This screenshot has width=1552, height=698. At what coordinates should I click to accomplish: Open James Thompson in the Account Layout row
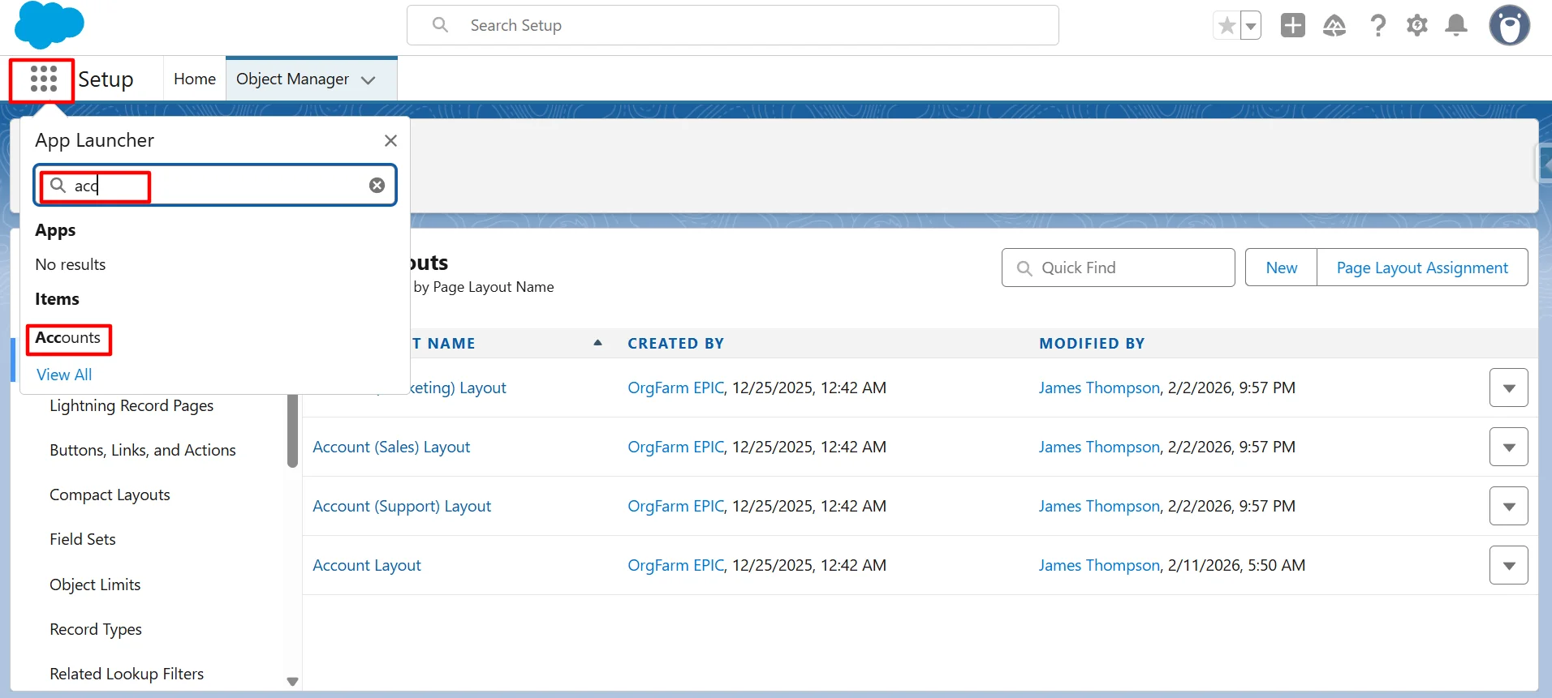coord(1099,565)
